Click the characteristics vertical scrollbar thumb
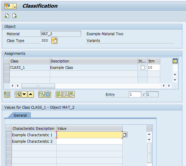The height and width of the screenshot is (166, 186). tap(149, 153)
